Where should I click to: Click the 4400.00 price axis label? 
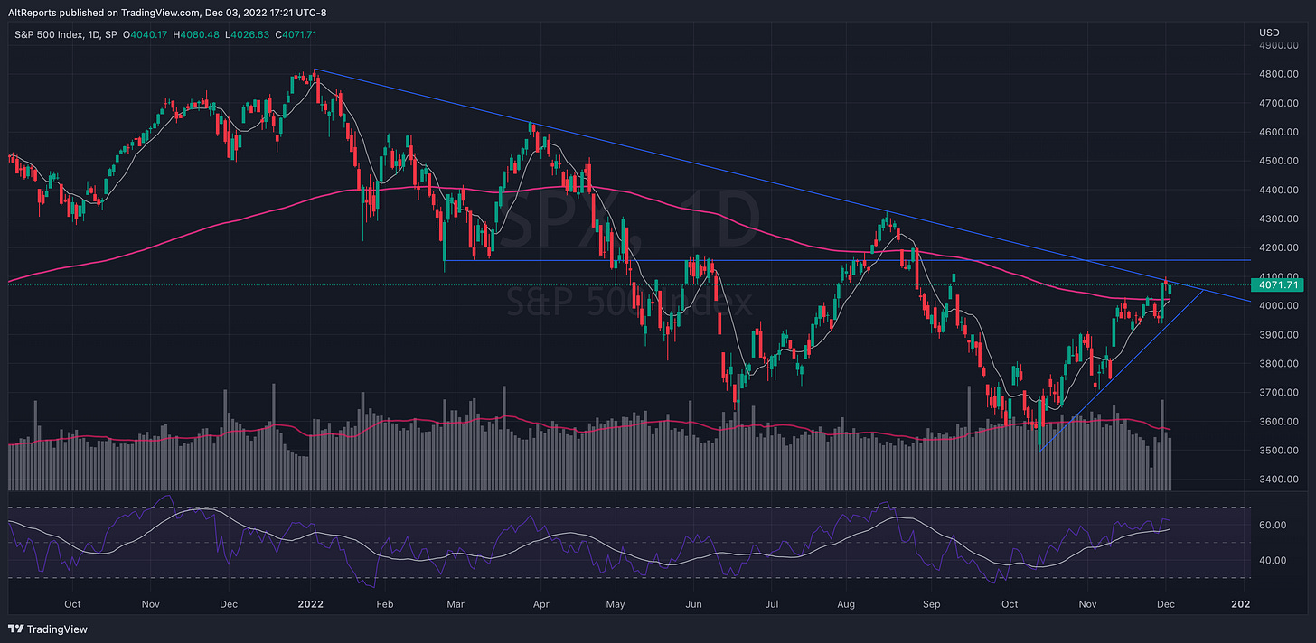point(1279,190)
